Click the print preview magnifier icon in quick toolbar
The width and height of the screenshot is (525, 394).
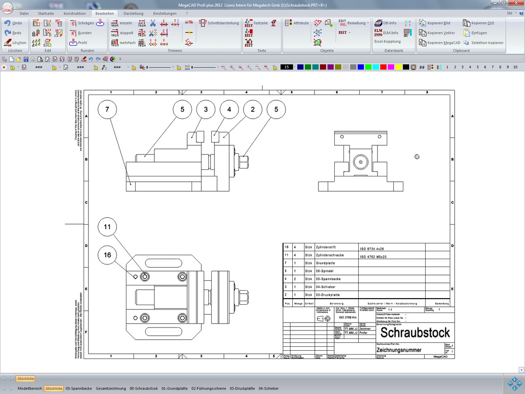pyautogui.click(x=40, y=59)
